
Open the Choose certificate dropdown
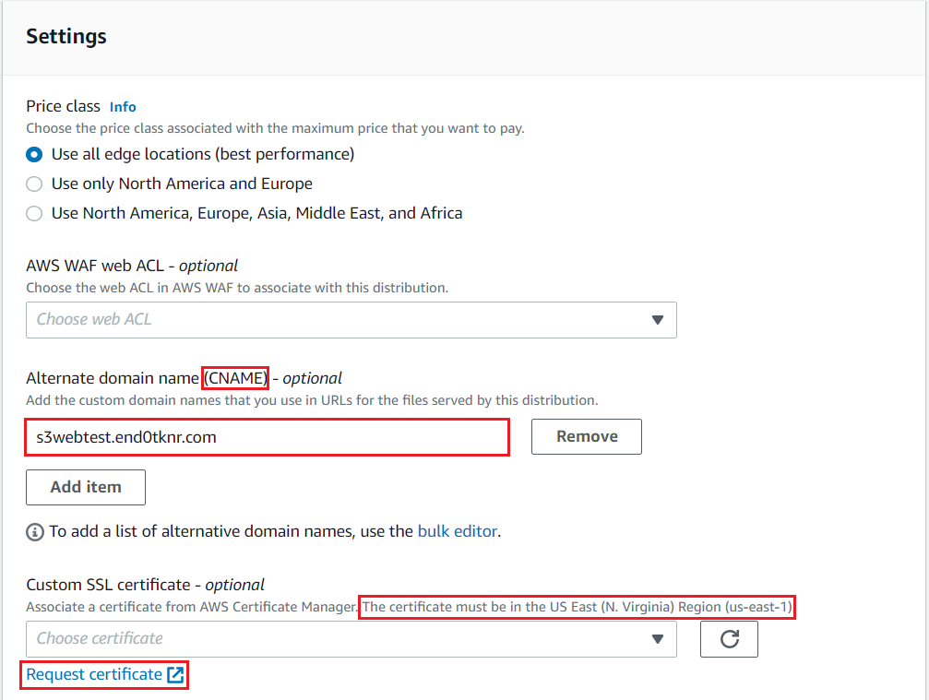click(351, 639)
